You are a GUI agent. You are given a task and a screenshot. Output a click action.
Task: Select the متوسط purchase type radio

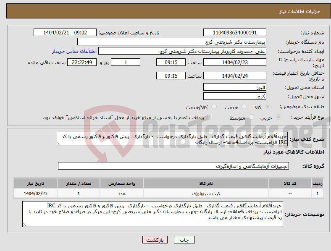pos(252,117)
